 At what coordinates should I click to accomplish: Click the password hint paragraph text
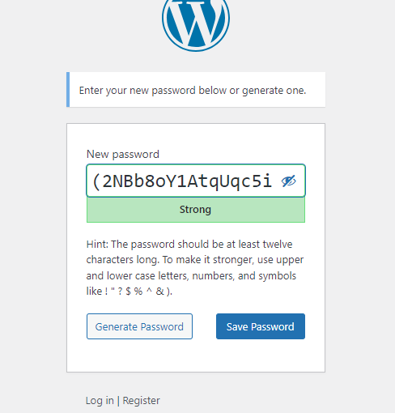[x=195, y=267]
